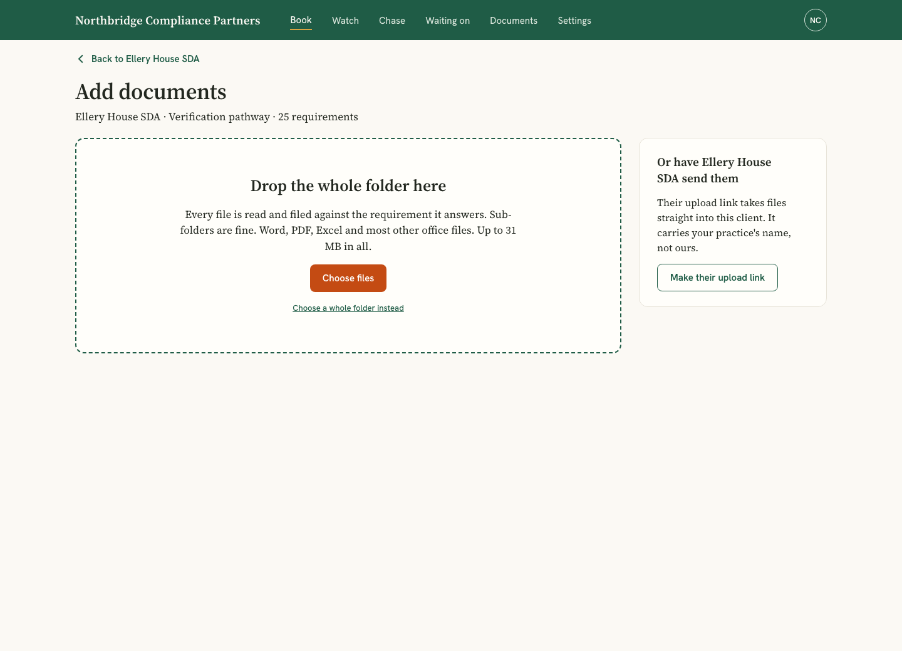902x651 pixels.
Task: Click the Choose files button
Action: click(348, 278)
